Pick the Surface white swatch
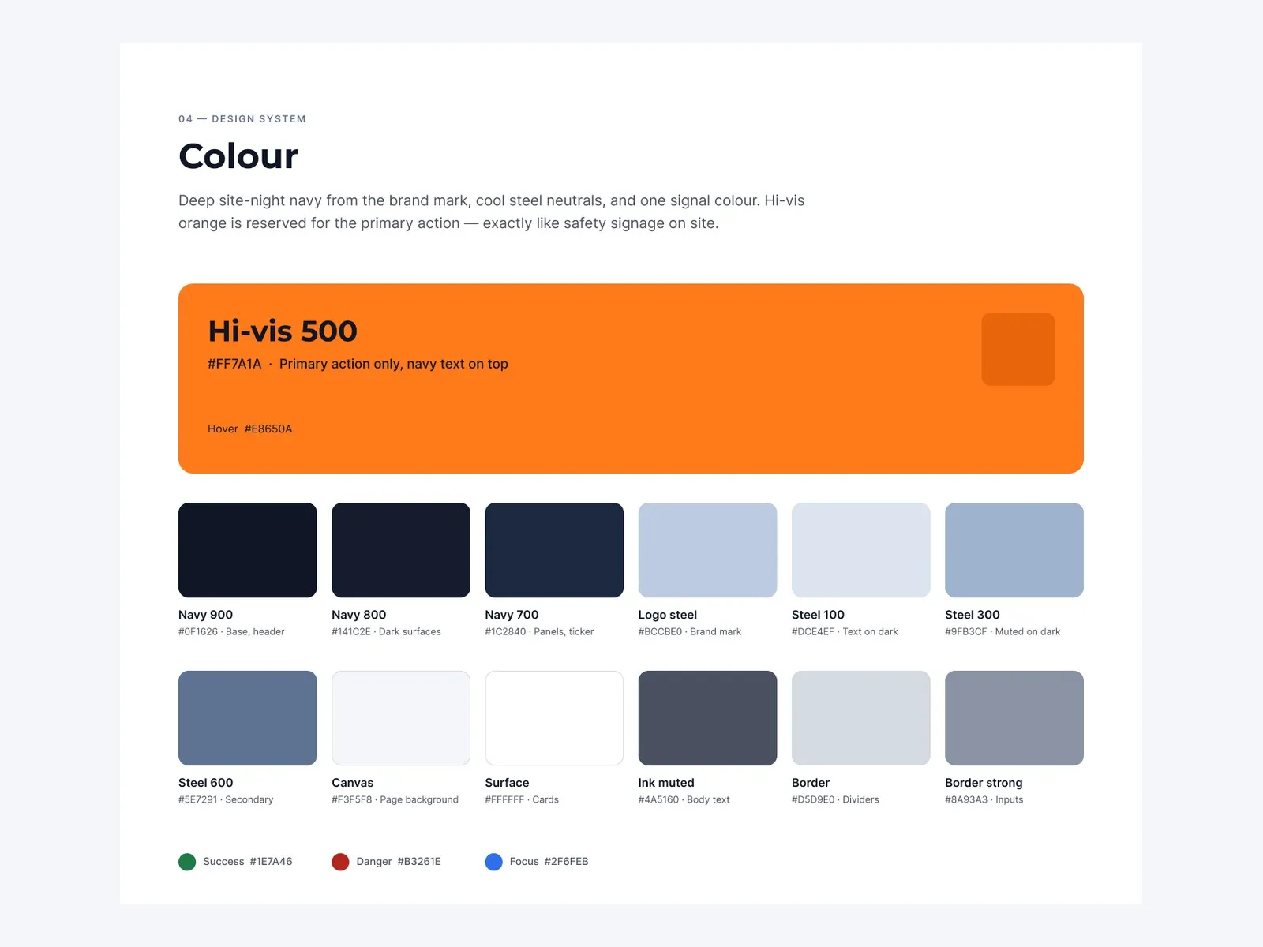This screenshot has height=947, width=1263. (554, 718)
